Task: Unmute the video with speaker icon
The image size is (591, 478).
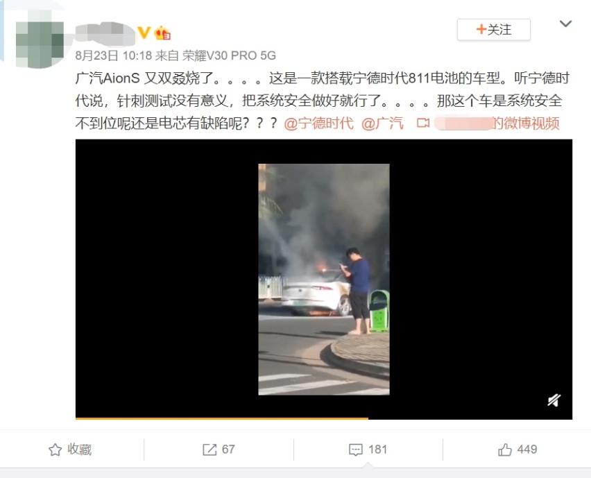Action: pos(554,400)
